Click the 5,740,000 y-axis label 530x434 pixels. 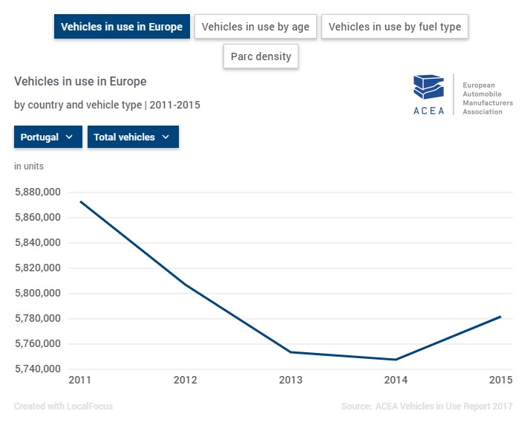[x=37, y=369]
